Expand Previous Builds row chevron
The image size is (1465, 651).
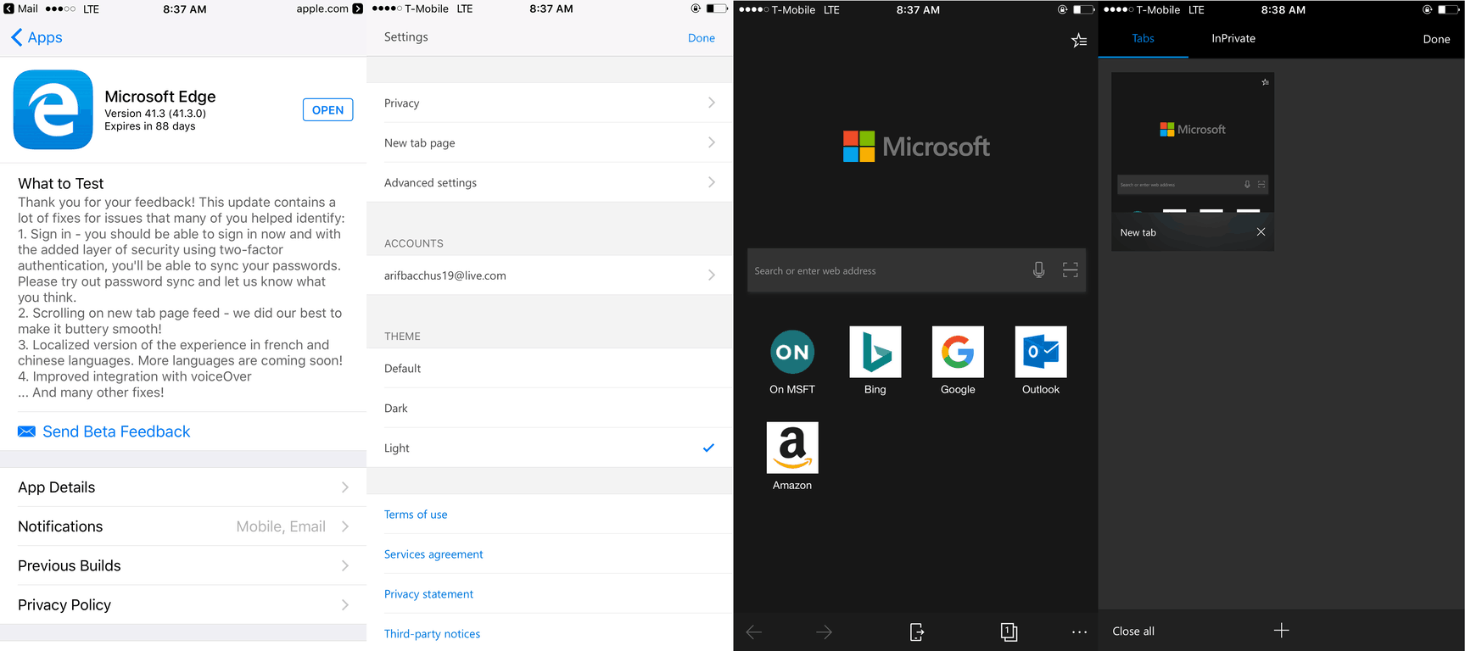pos(345,565)
